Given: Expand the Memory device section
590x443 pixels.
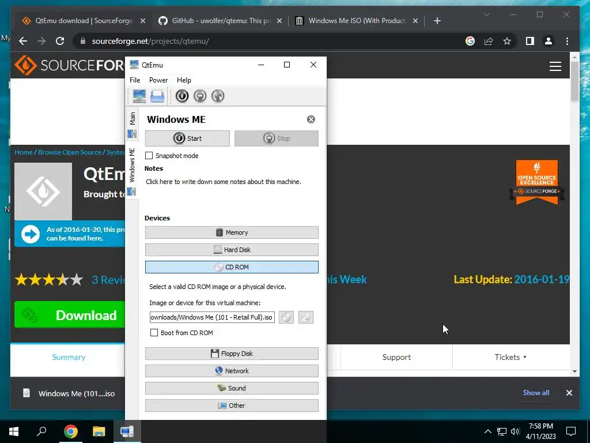Looking at the screenshot, I should pyautogui.click(x=232, y=232).
